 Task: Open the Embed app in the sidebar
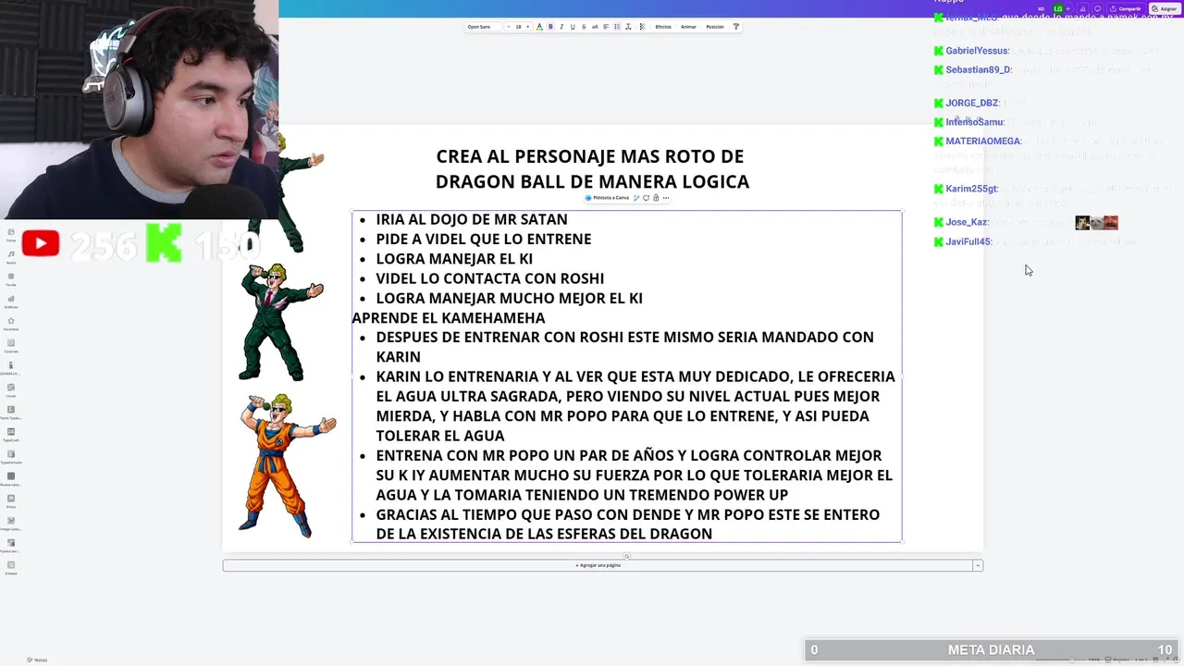click(11, 567)
